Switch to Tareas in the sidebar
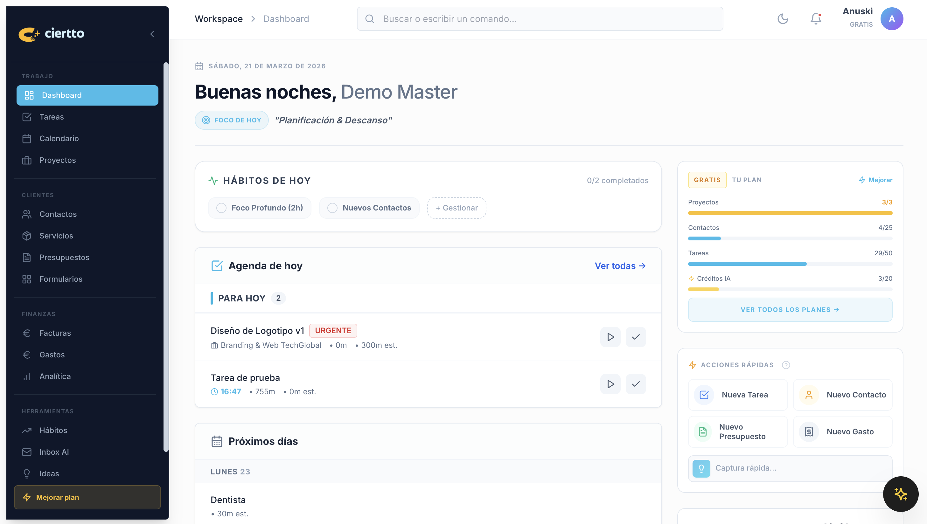This screenshot has width=927, height=524. (x=52, y=117)
